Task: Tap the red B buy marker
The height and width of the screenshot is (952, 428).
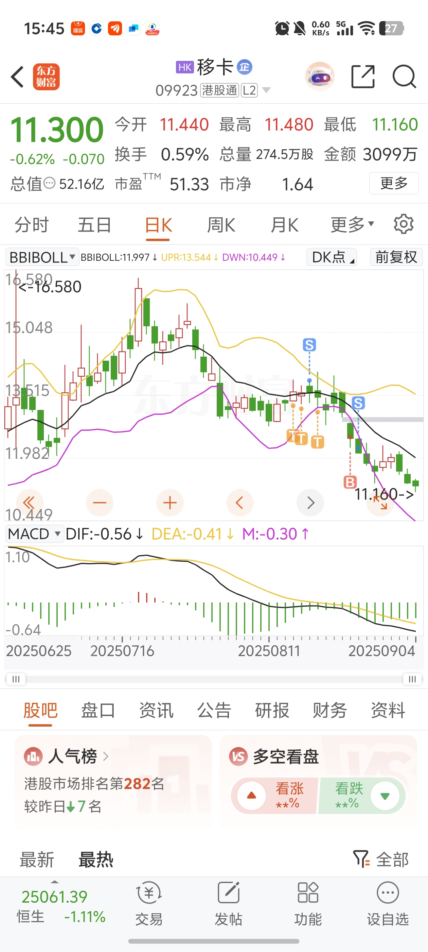Action: point(350,482)
